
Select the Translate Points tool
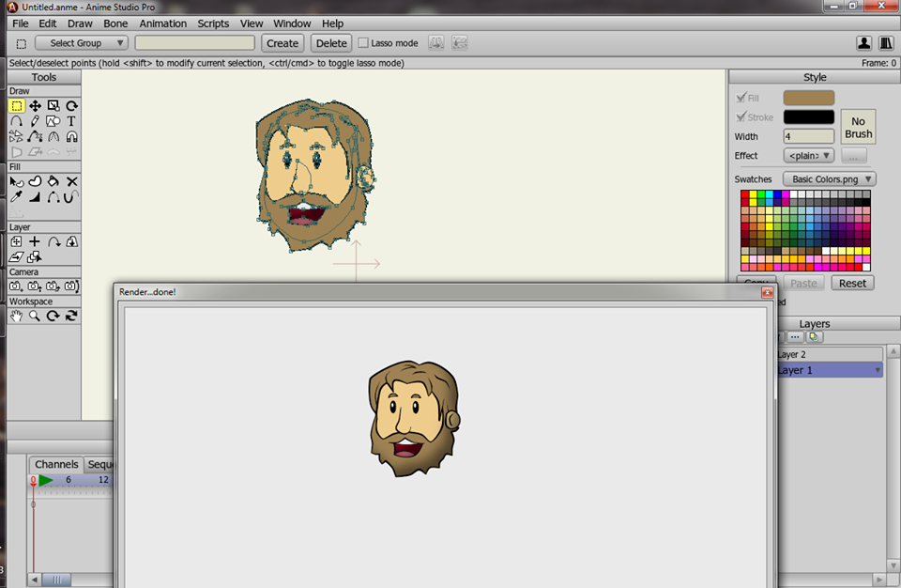click(35, 106)
